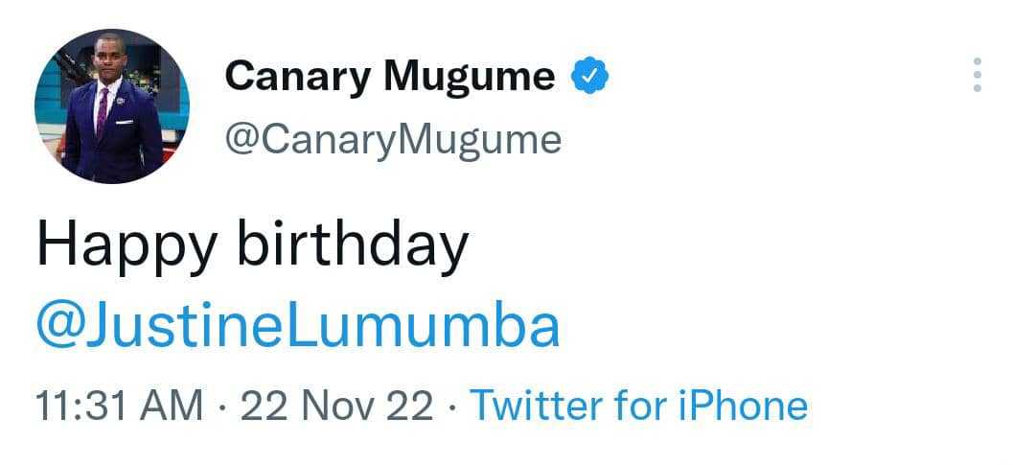The height and width of the screenshot is (465, 1035).
Task: Click the Happy birthday tweet text
Action: (x=252, y=247)
